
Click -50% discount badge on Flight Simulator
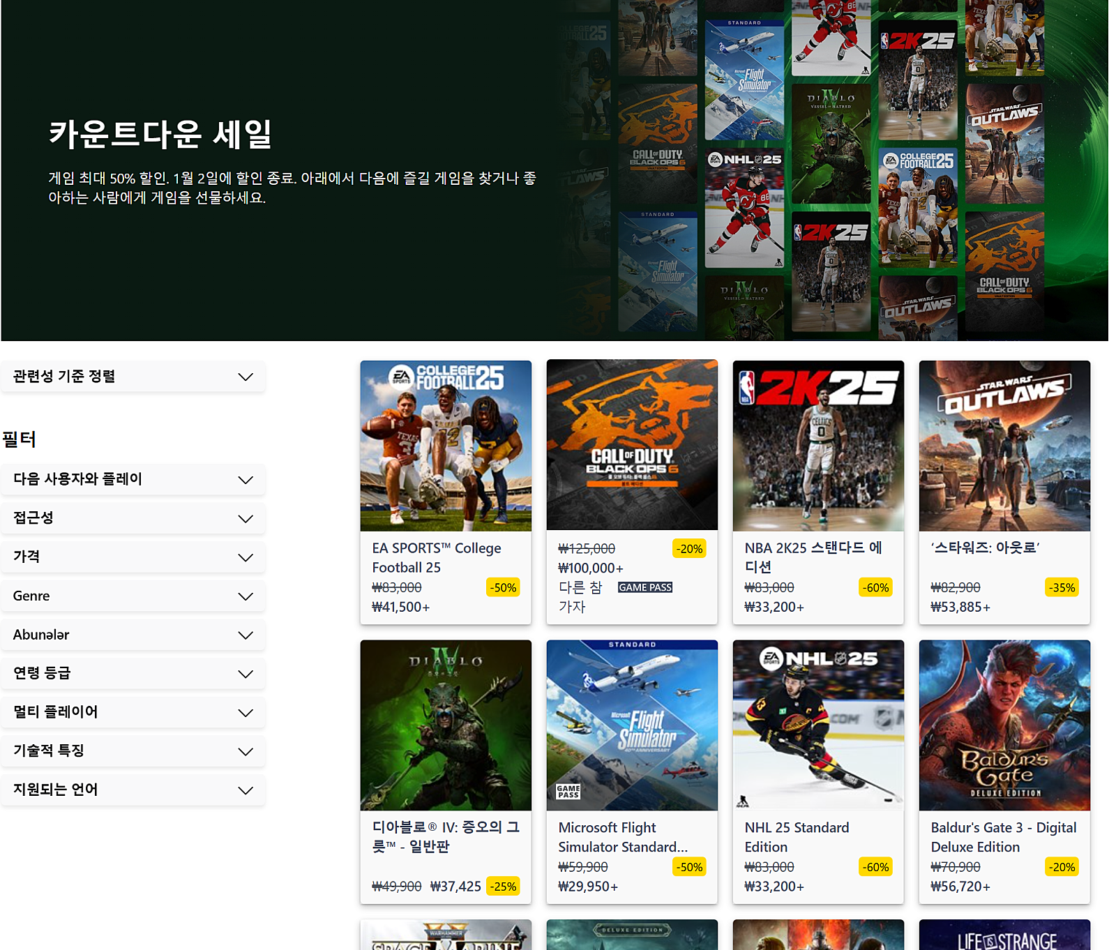(689, 867)
